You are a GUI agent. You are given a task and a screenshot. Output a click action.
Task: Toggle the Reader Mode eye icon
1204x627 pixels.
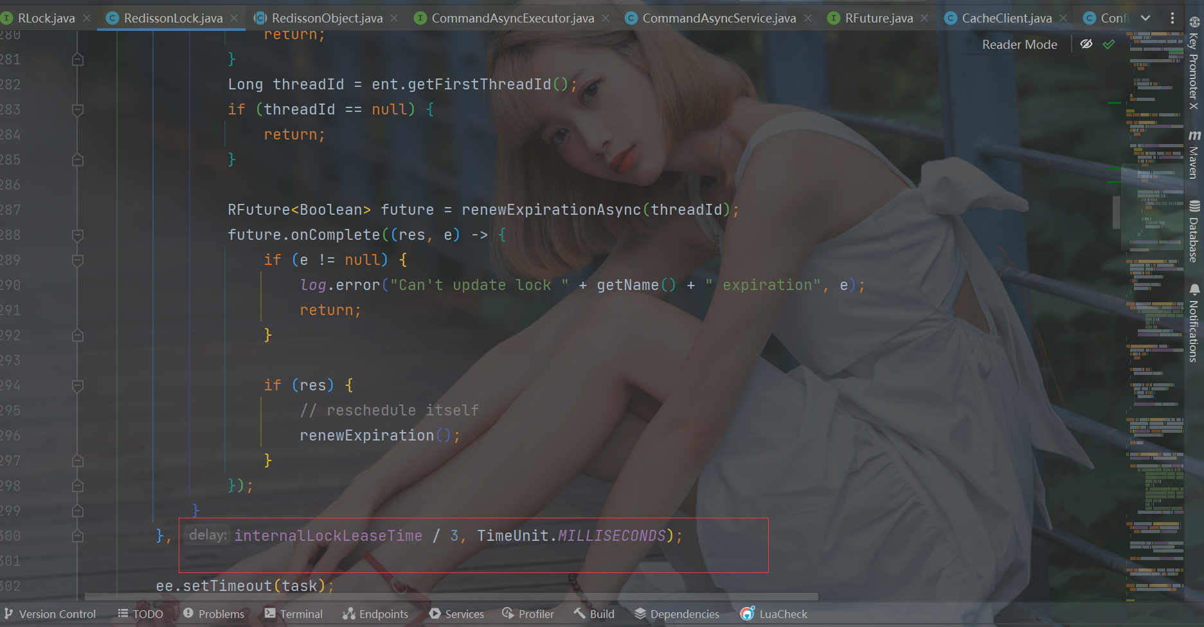pos(1086,44)
